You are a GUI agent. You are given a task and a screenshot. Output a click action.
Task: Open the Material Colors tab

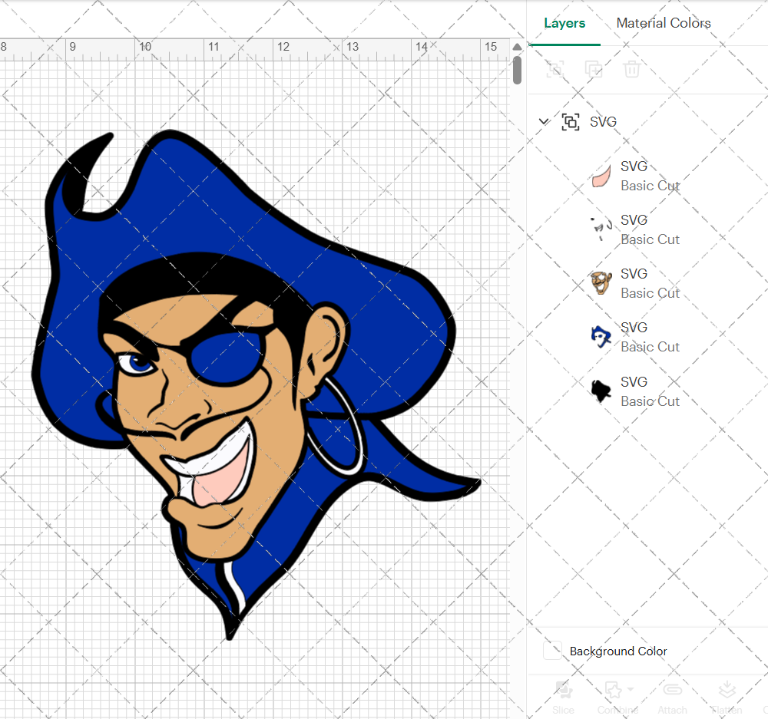(x=664, y=23)
